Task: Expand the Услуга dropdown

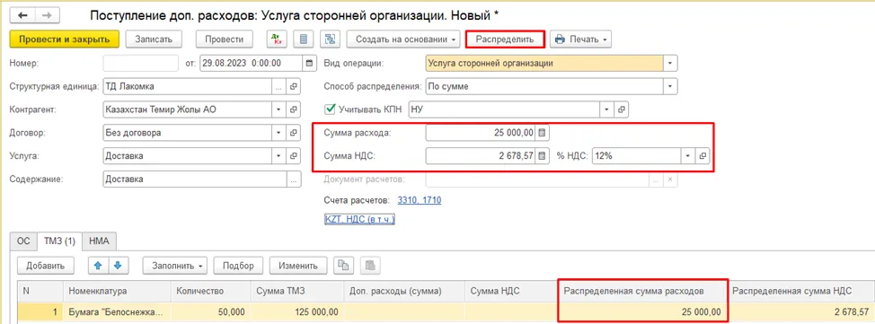Action: coord(279,156)
